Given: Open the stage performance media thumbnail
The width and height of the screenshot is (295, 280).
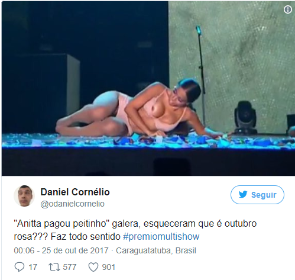Looking at the screenshot, I should 148,88.
